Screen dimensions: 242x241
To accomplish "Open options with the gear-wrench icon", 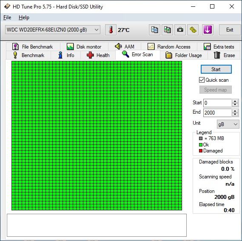I will 193,30.
